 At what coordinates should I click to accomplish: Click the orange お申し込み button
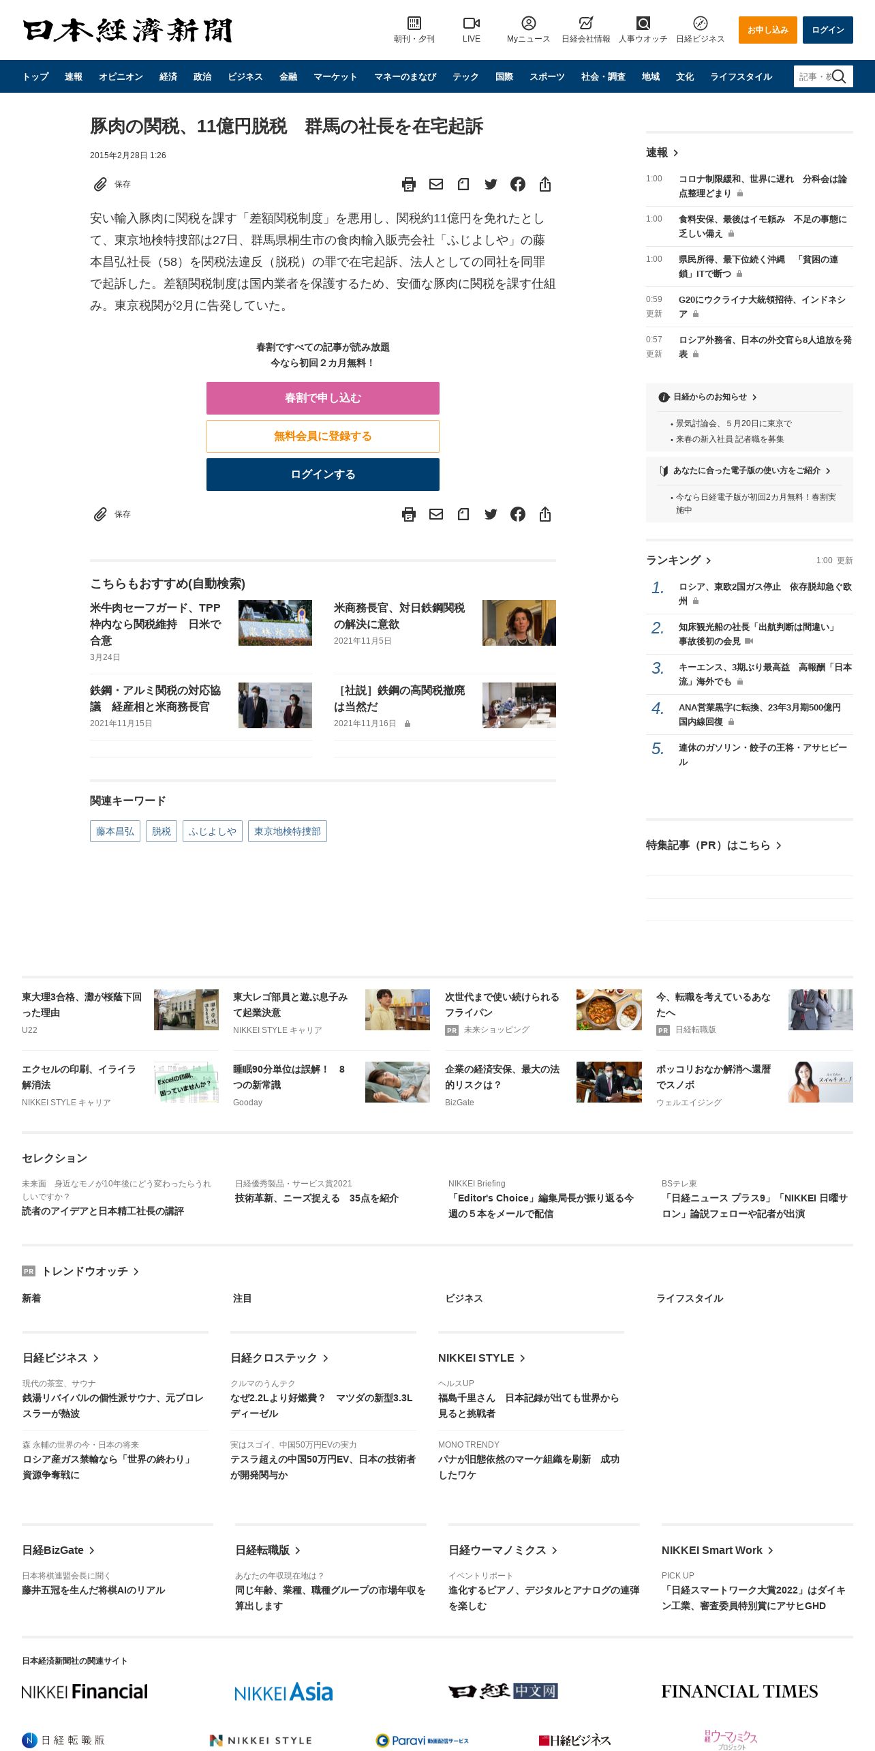pyautogui.click(x=768, y=30)
